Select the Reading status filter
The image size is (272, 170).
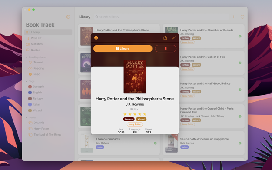39,68
